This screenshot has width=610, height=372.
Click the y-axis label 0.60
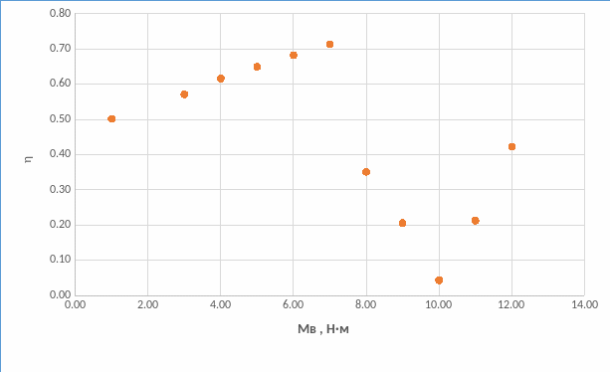(61, 84)
